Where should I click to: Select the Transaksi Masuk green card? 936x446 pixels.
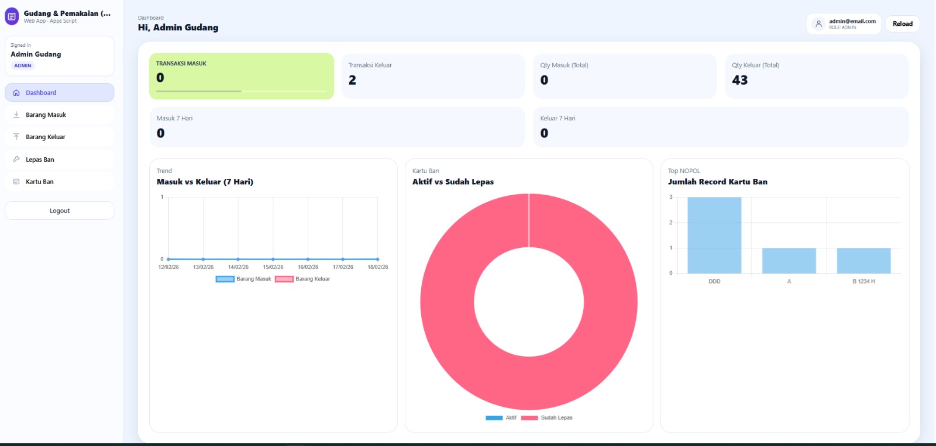pyautogui.click(x=241, y=76)
